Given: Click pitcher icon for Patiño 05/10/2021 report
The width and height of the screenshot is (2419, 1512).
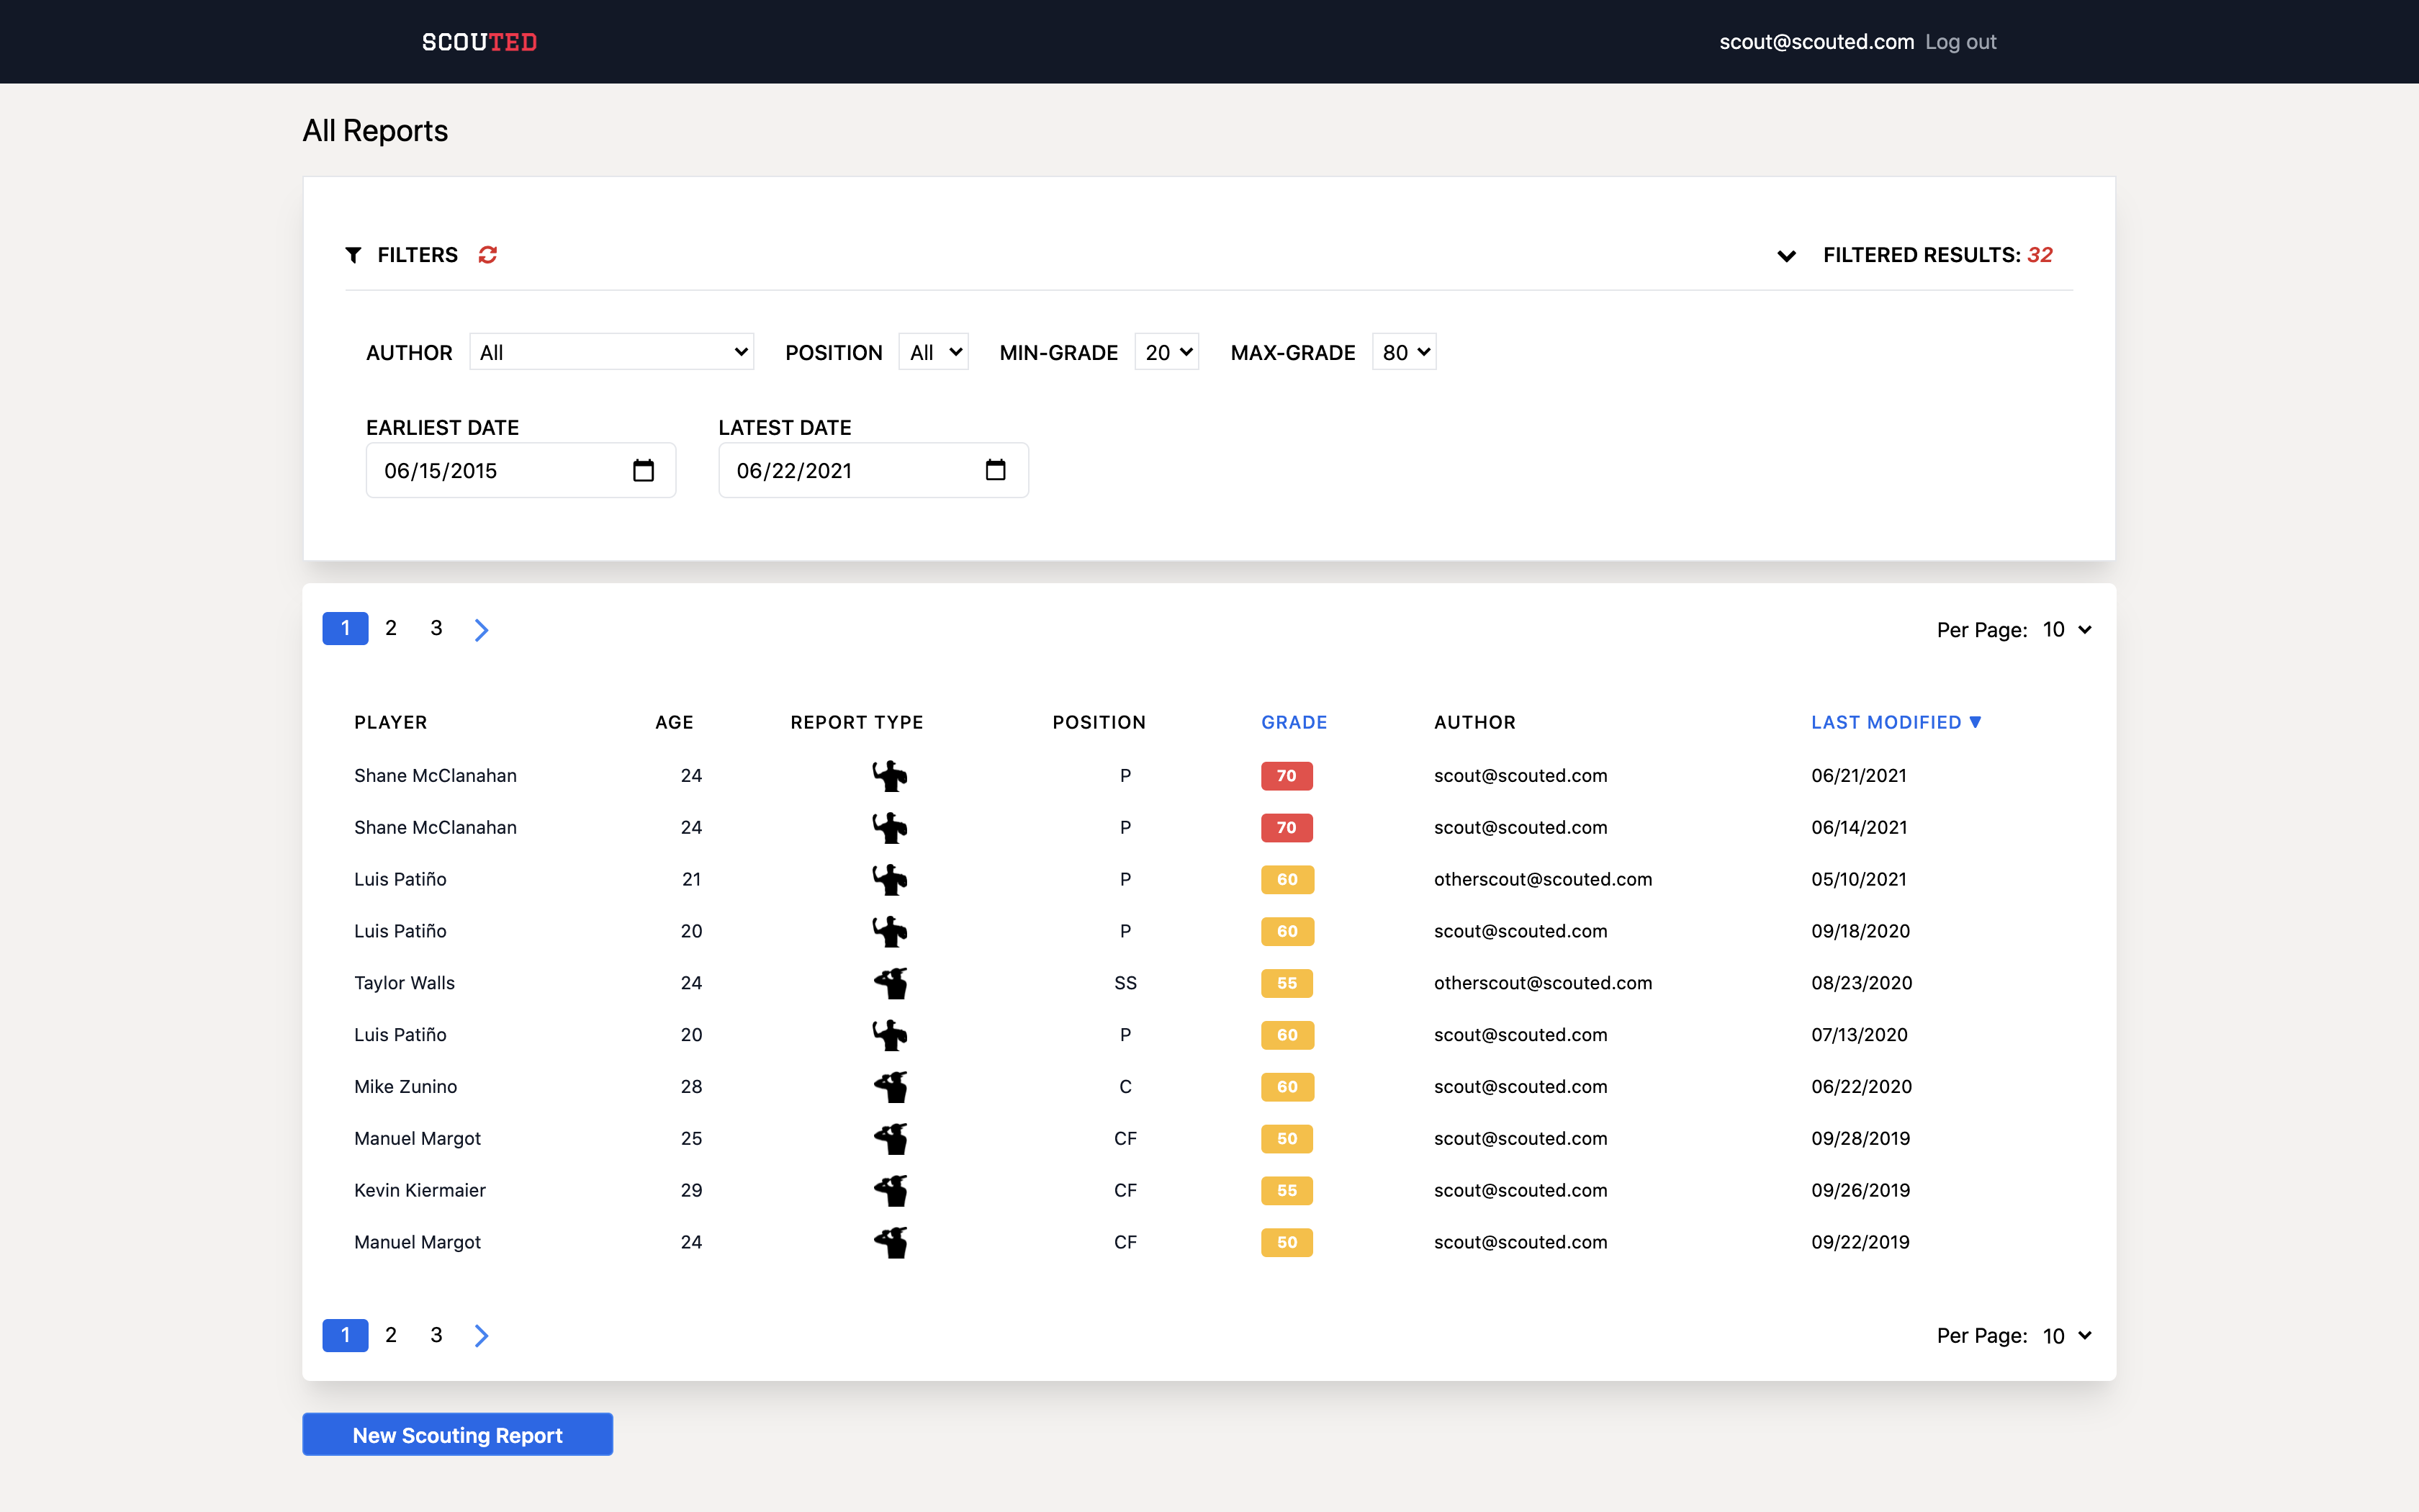Looking at the screenshot, I should (x=890, y=880).
